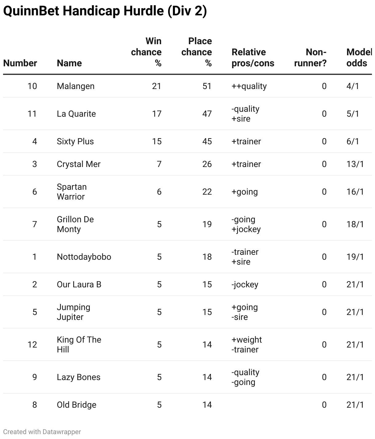Click the 4/1 model odds for Malangen

point(353,86)
